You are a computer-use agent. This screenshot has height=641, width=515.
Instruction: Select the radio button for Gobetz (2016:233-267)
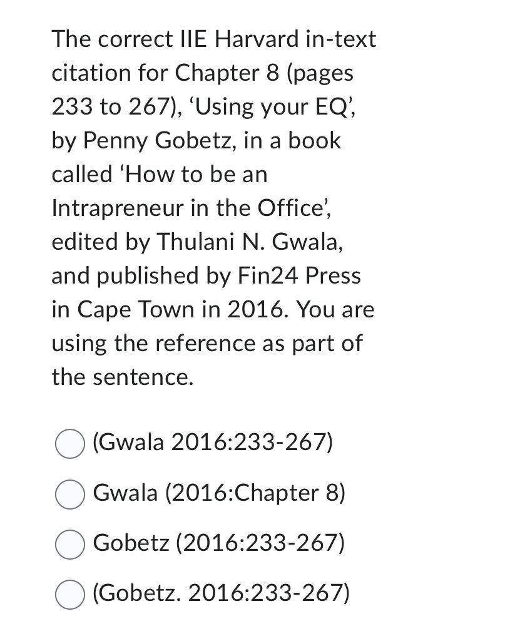70,544
